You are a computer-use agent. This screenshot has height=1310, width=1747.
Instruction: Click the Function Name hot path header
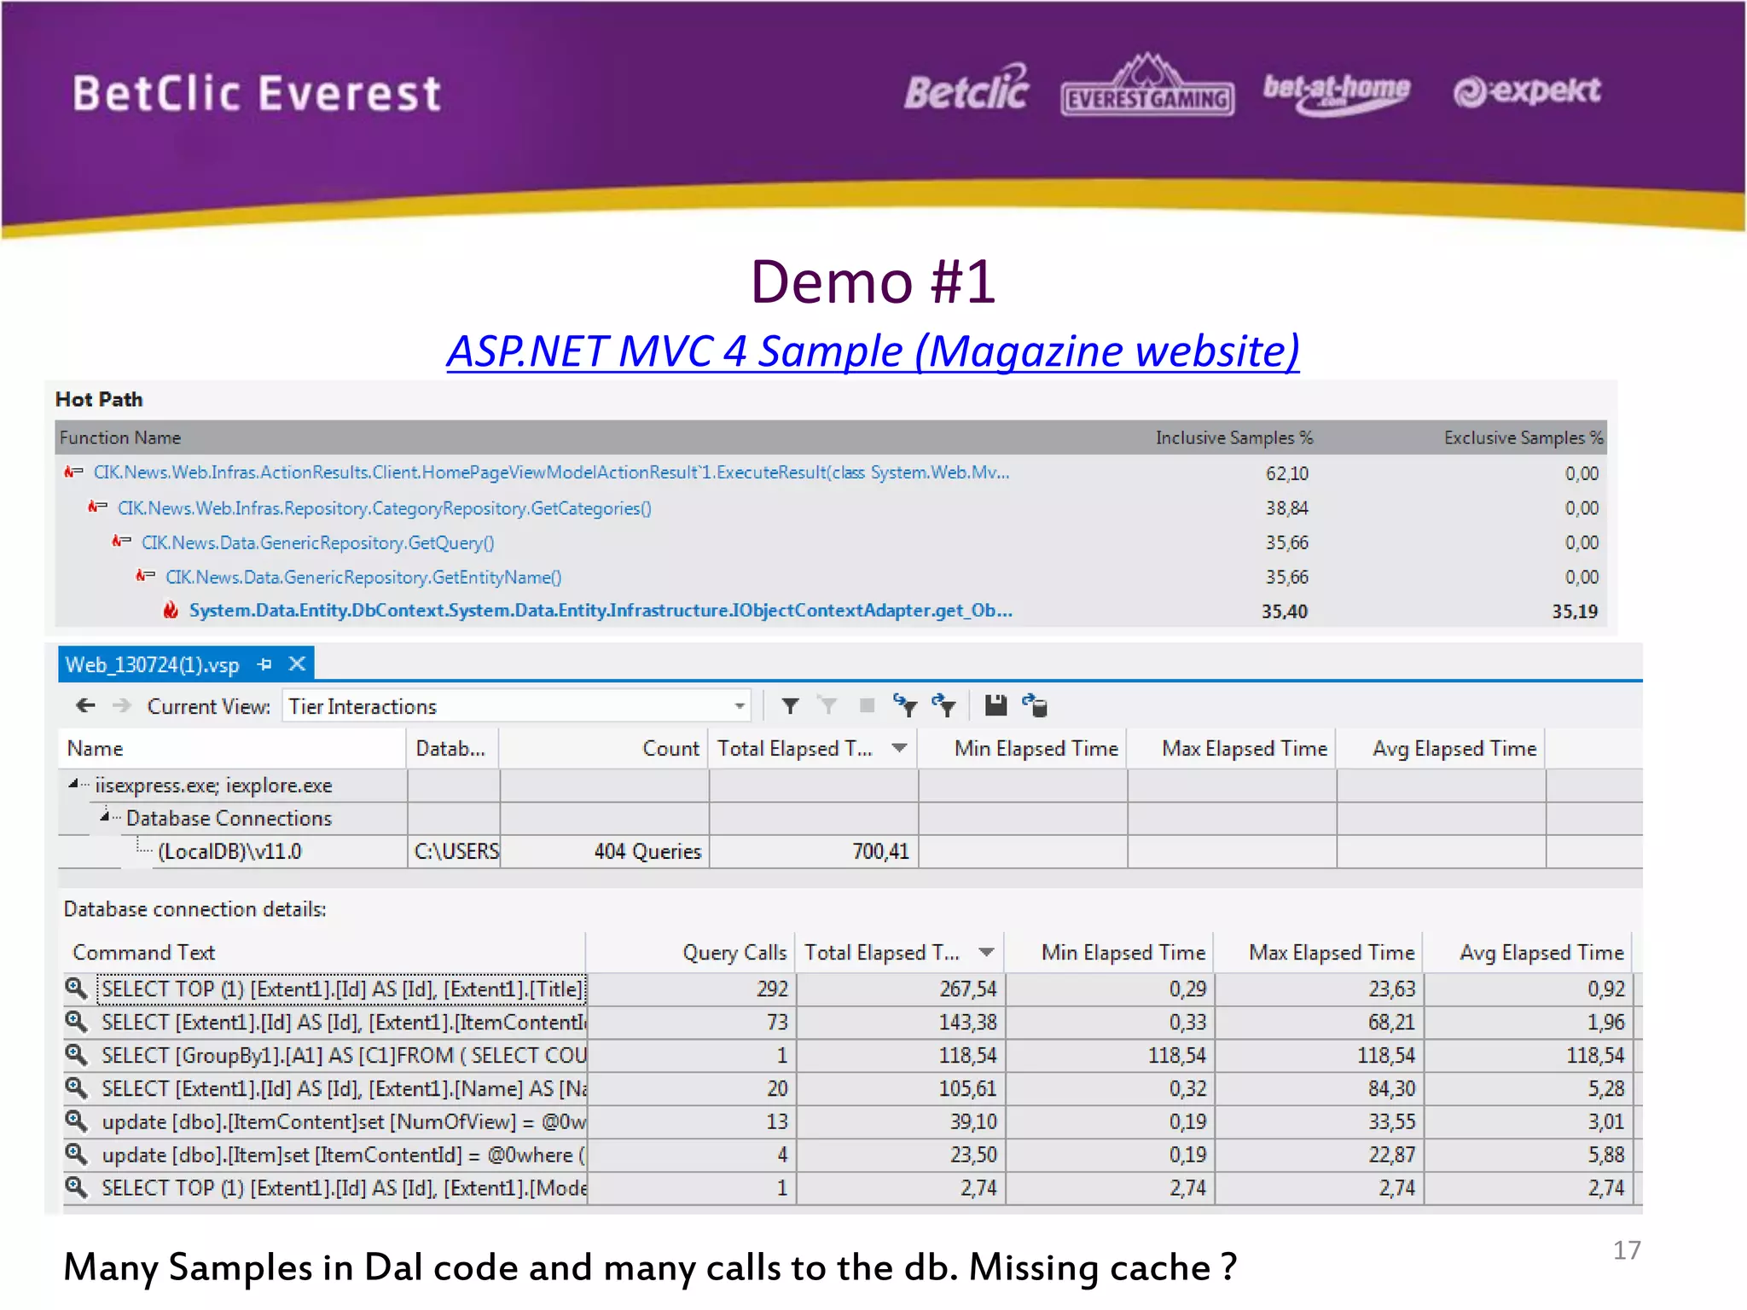coord(120,438)
